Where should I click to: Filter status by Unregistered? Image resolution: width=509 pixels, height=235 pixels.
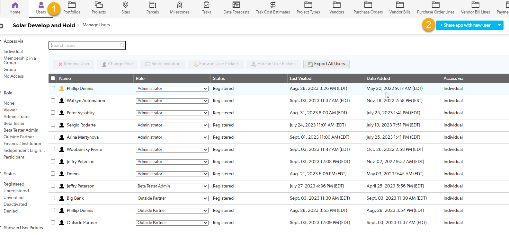tap(16, 191)
